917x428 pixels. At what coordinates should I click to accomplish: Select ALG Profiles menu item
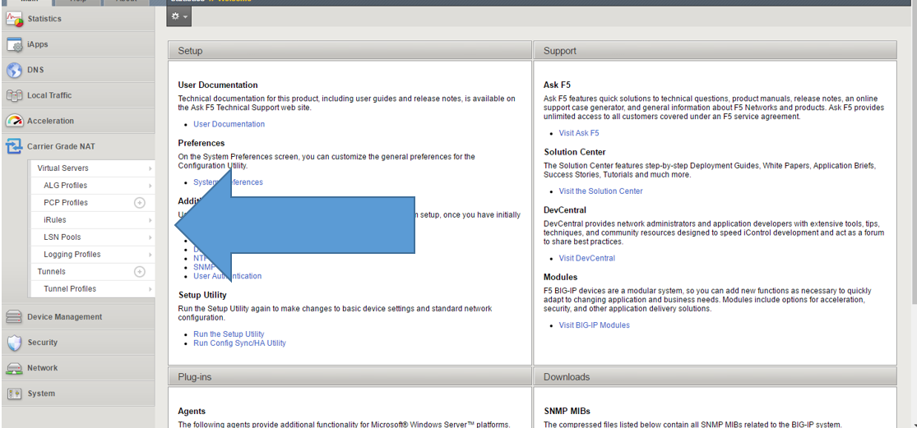(65, 186)
